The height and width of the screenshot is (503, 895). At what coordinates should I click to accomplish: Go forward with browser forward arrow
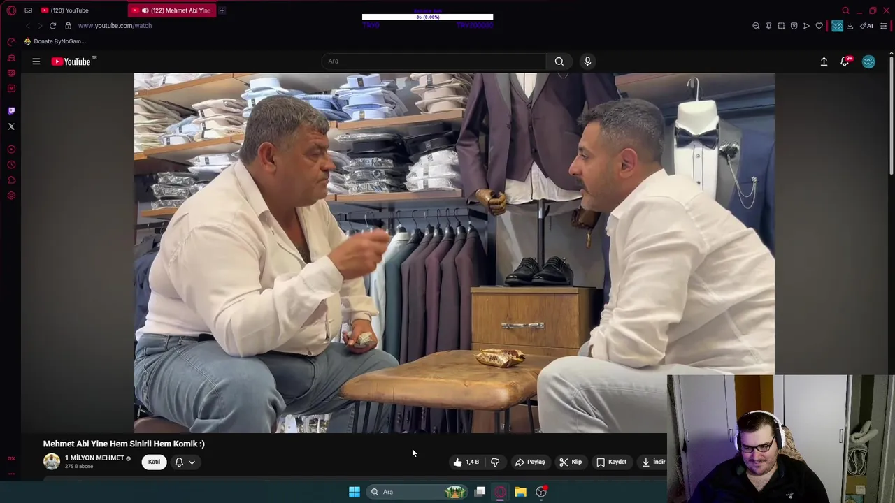pos(40,26)
